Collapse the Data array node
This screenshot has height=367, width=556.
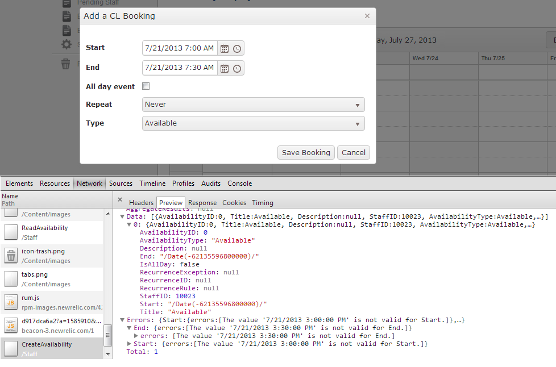122,216
